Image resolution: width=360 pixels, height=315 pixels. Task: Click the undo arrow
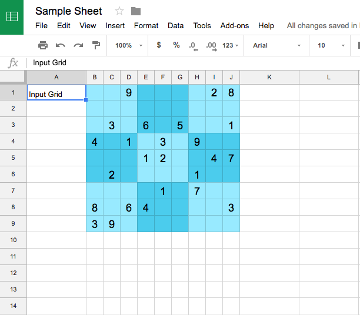[x=60, y=45]
